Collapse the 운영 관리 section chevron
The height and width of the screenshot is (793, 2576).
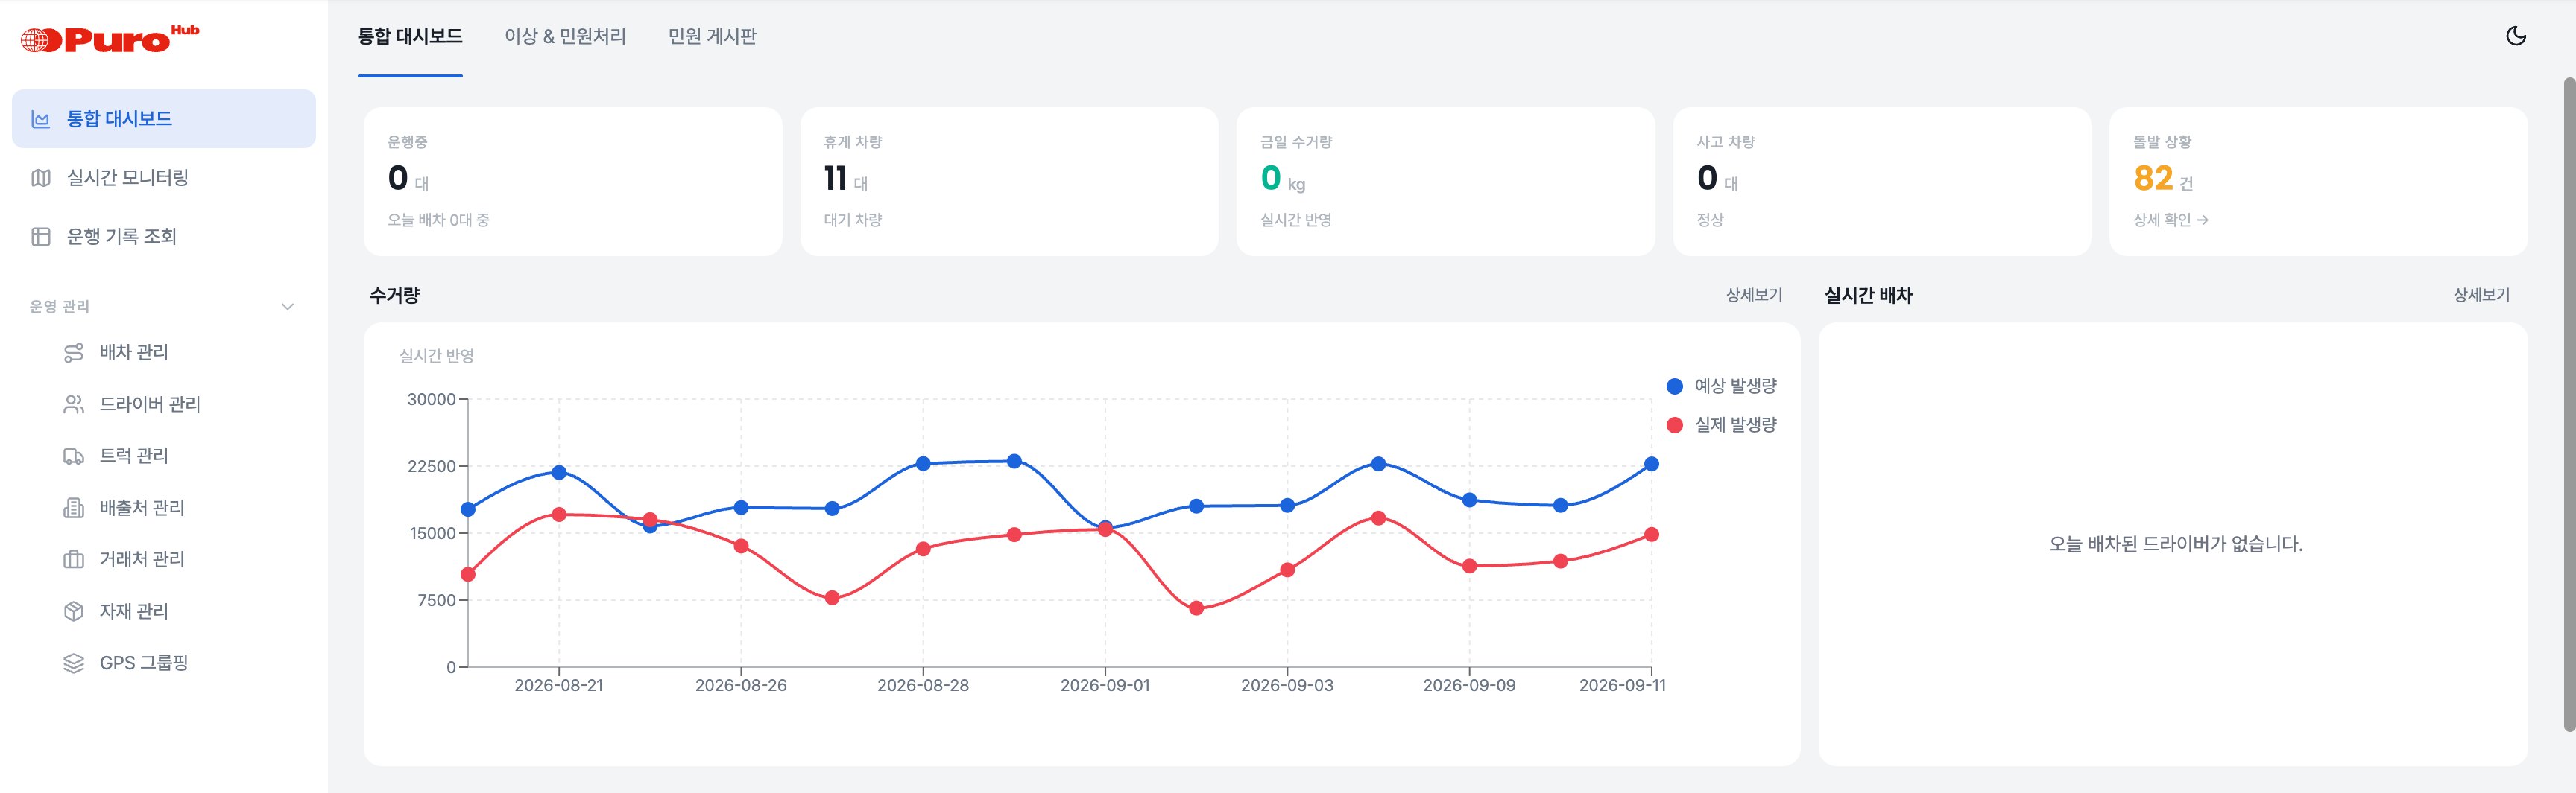(x=288, y=307)
